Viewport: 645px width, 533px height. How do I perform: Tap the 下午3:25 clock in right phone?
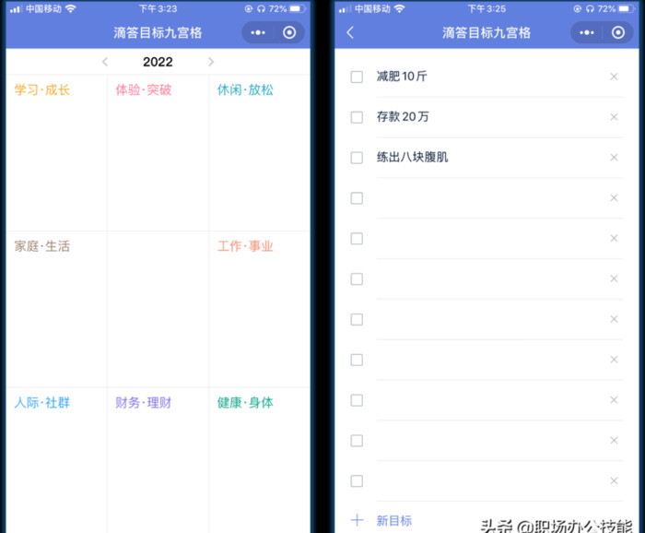tap(487, 8)
